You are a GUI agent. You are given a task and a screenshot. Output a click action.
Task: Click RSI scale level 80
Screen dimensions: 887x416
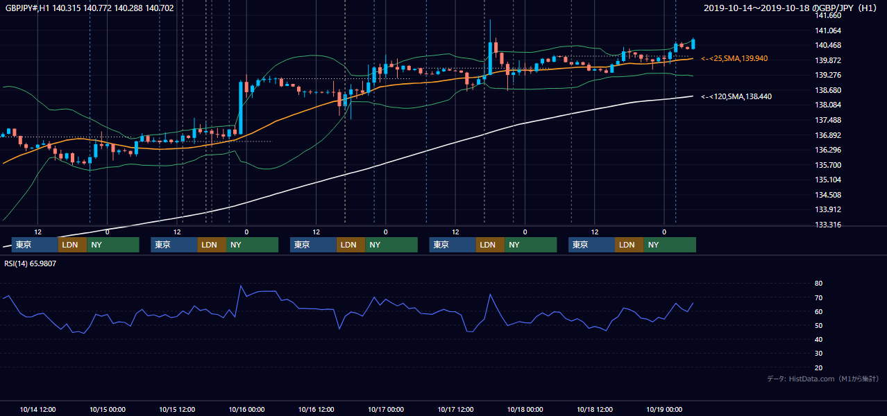tap(818, 284)
